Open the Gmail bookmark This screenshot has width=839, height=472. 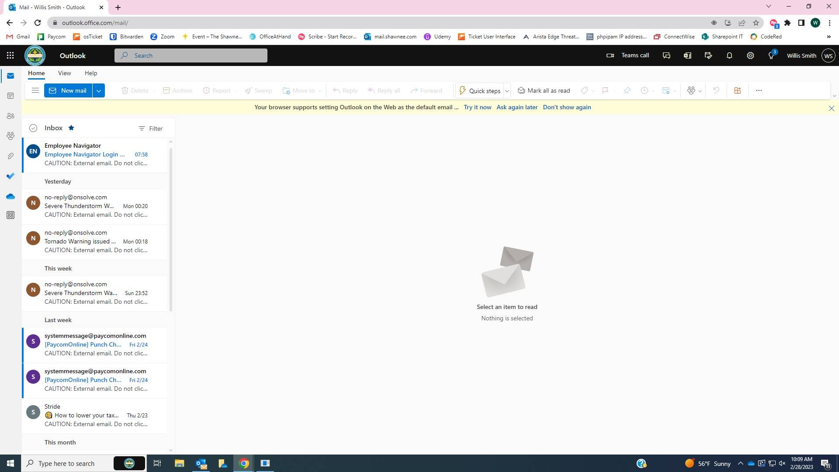click(18, 37)
